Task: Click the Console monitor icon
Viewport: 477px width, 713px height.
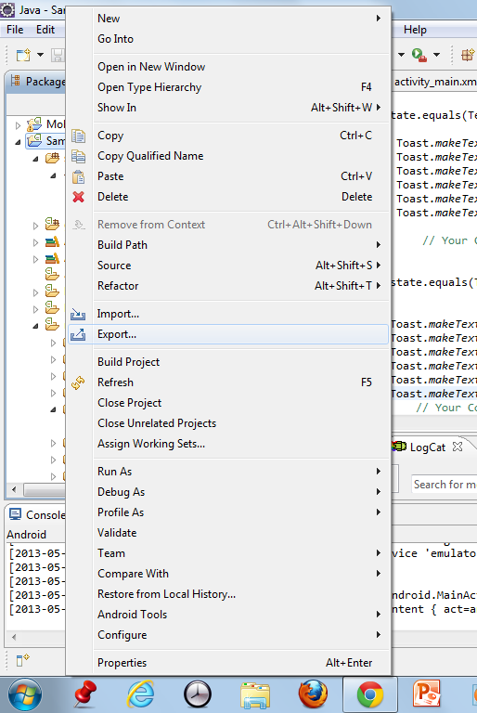Action: pyautogui.click(x=16, y=514)
